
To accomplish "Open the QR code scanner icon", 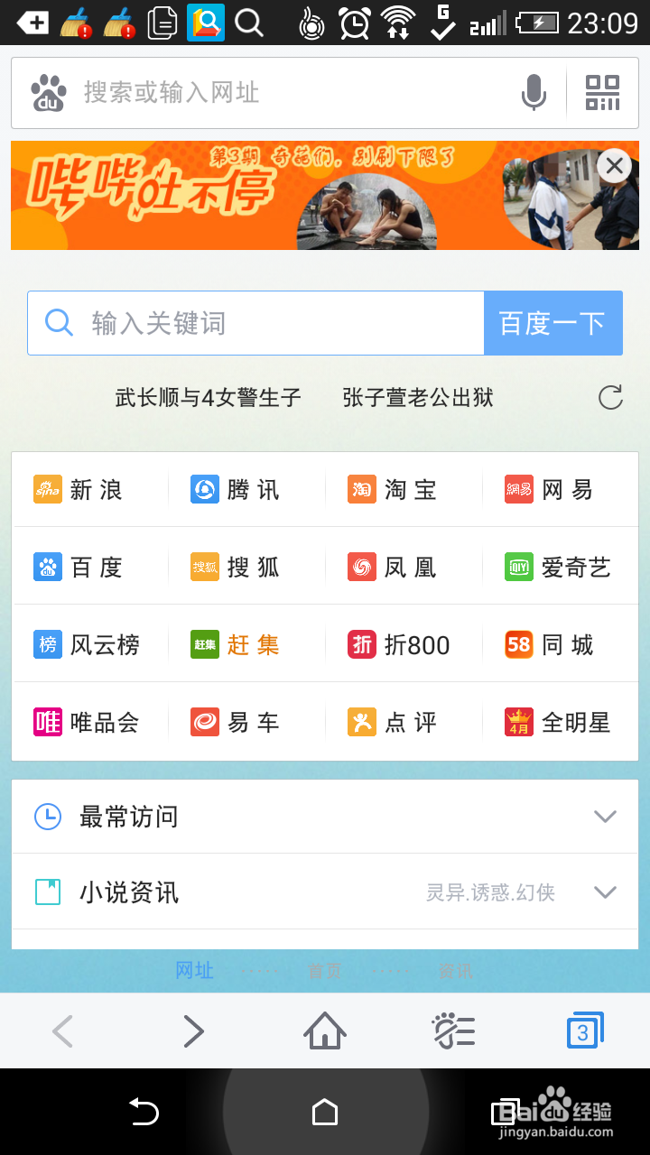I will tap(602, 92).
